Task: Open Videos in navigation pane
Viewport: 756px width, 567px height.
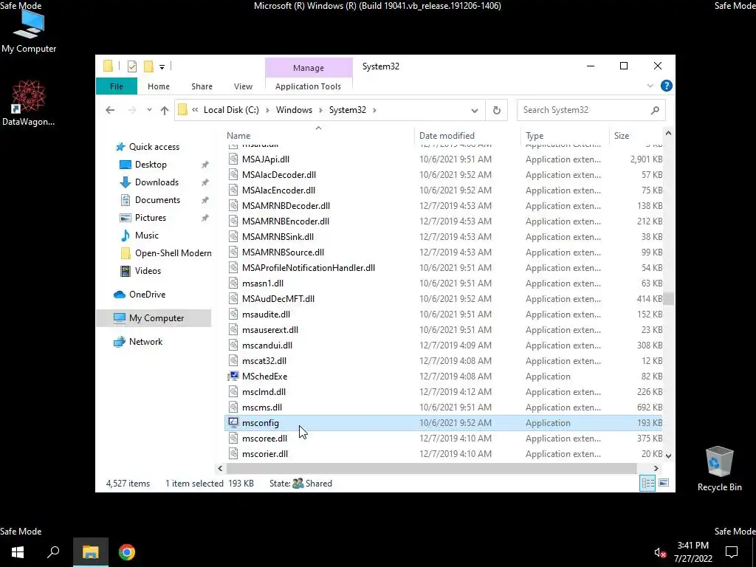Action: tap(148, 271)
